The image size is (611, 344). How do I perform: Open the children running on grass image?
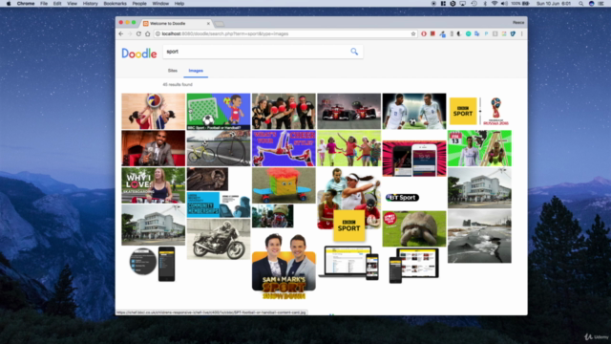pyautogui.click(x=348, y=148)
